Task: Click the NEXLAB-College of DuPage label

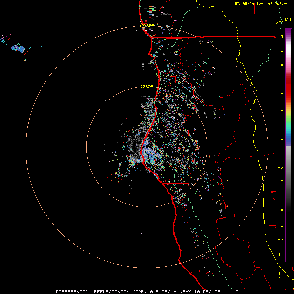Action: click(x=261, y=4)
